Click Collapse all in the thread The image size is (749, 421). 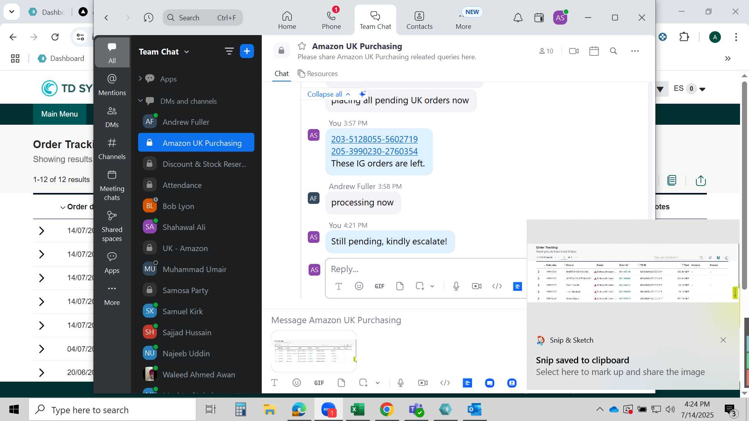(328, 94)
